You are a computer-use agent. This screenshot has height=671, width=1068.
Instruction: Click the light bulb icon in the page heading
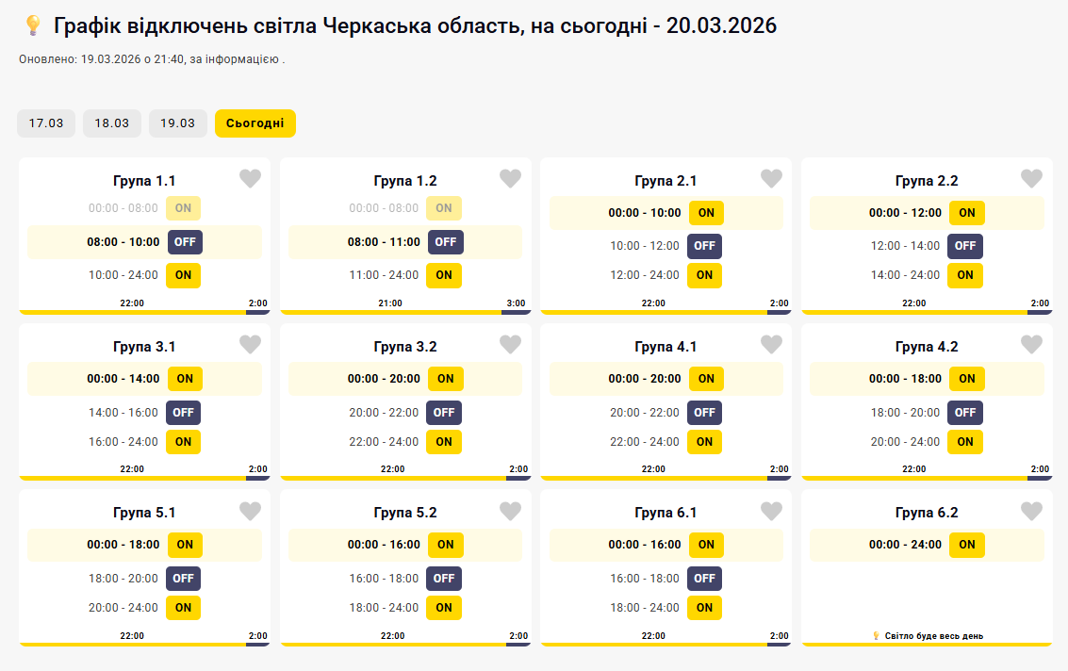tap(33, 25)
